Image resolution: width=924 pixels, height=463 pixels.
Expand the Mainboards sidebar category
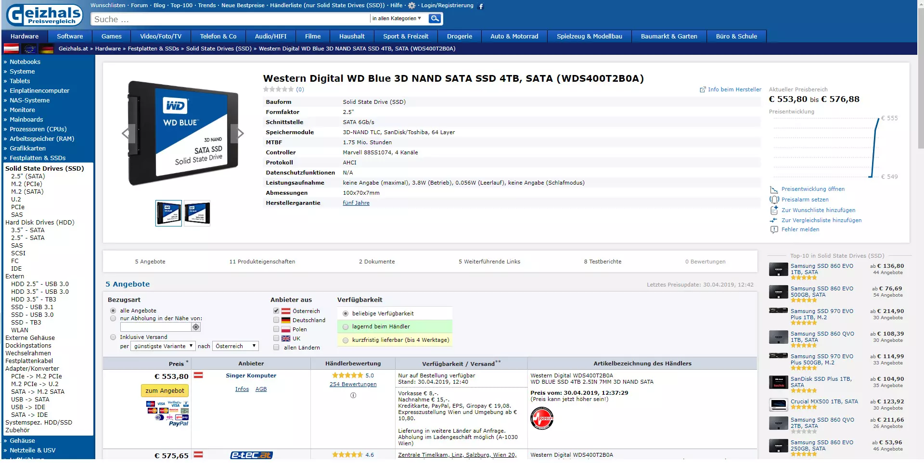26,120
